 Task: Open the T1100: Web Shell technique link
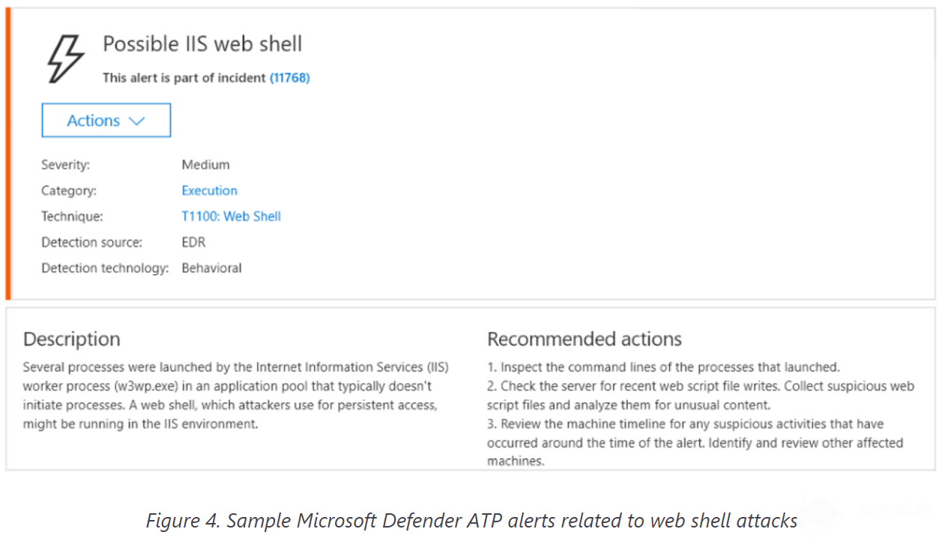click(231, 217)
